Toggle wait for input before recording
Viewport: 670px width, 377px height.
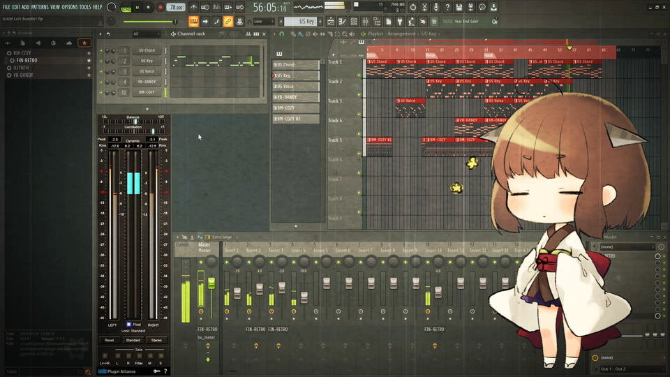[x=205, y=7]
